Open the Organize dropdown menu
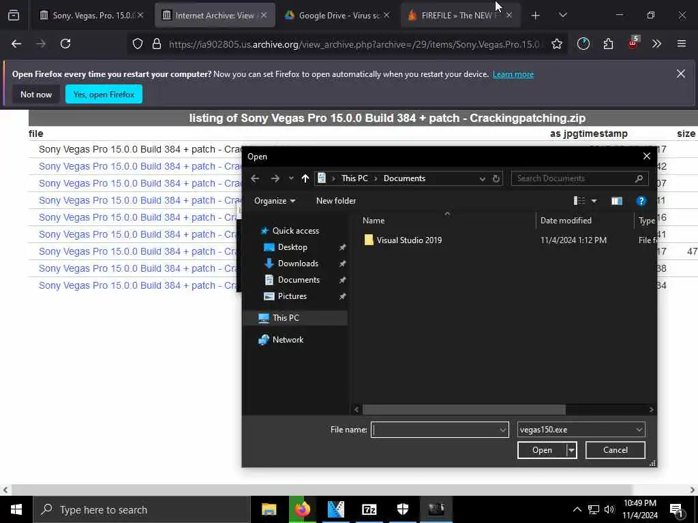This screenshot has width=698, height=523. click(275, 201)
